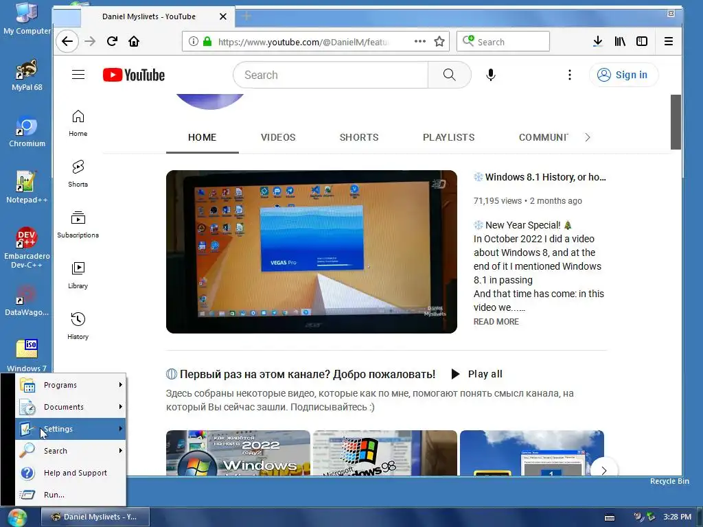703x527 pixels.
Task: Open Windows 8.1 History video title
Action: coord(540,177)
